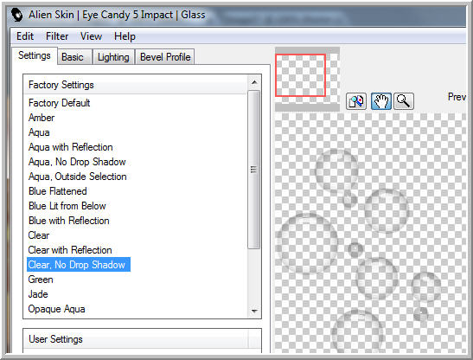Open the Filter menu
473x360 pixels.
click(x=57, y=36)
